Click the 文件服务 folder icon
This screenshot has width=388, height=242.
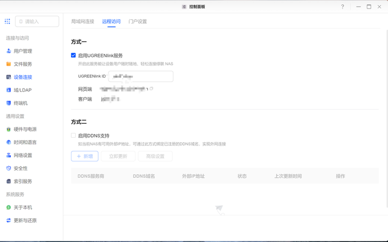pyautogui.click(x=8, y=64)
